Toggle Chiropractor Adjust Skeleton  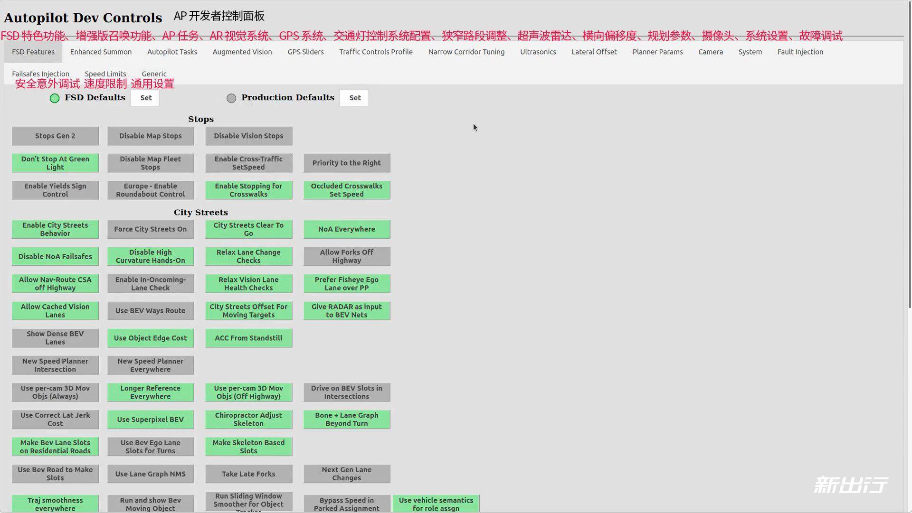248,420
